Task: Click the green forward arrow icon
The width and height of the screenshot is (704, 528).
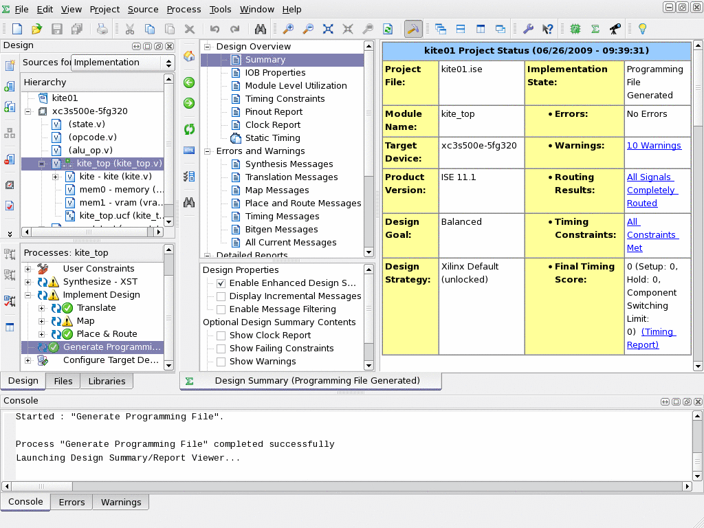Action: coord(189,103)
